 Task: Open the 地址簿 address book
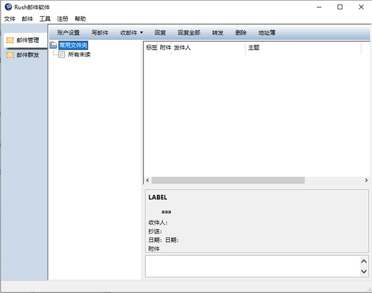click(x=267, y=32)
